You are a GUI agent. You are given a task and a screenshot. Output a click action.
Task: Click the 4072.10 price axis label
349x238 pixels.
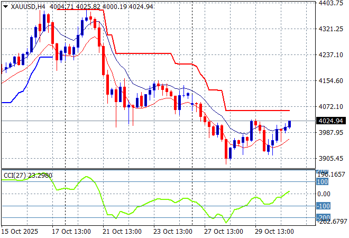(x=330, y=107)
